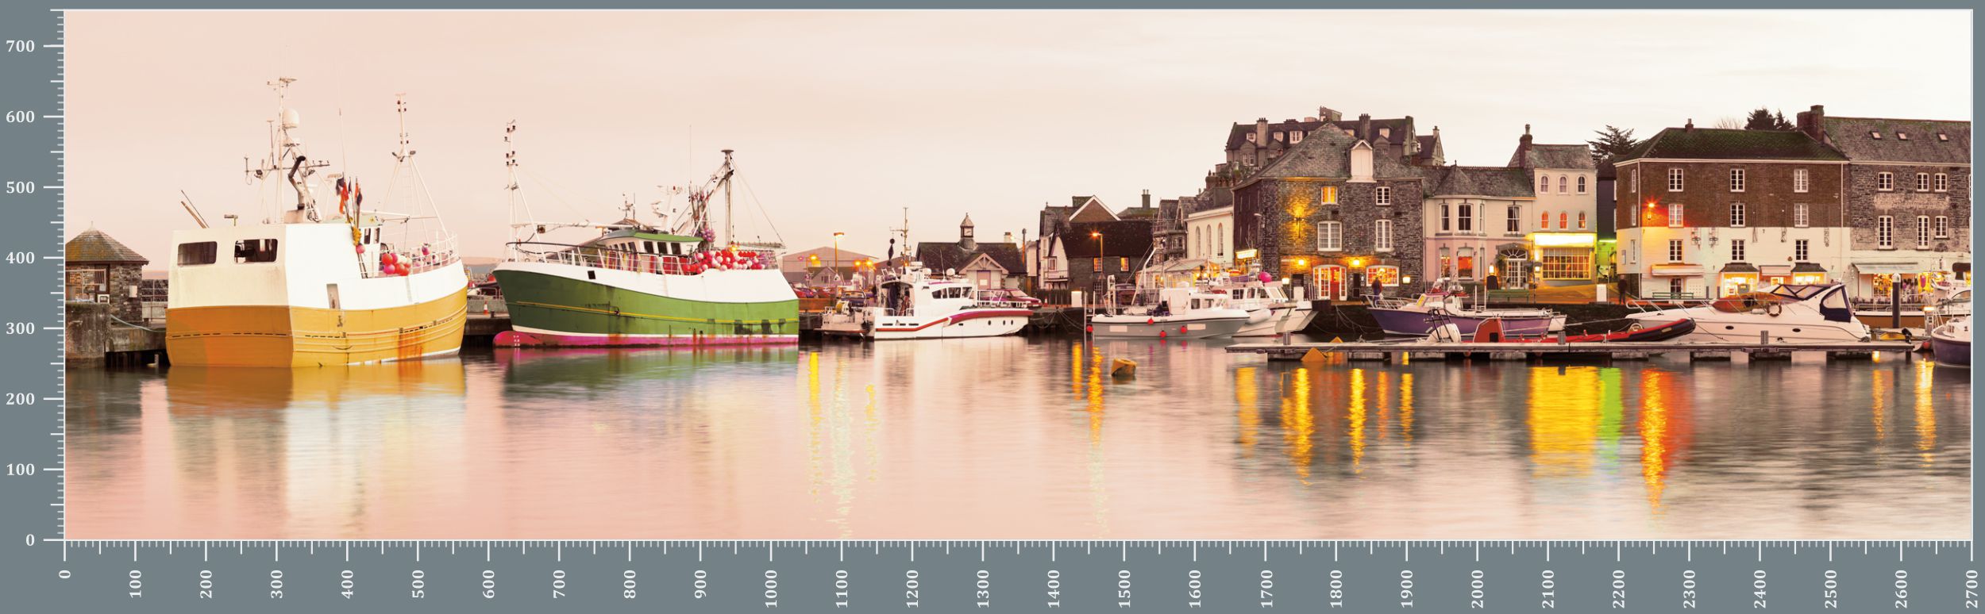Viewport: 1985px width, 614px height.
Task: Select "600" on the vertical ruler
Action: (x=21, y=117)
